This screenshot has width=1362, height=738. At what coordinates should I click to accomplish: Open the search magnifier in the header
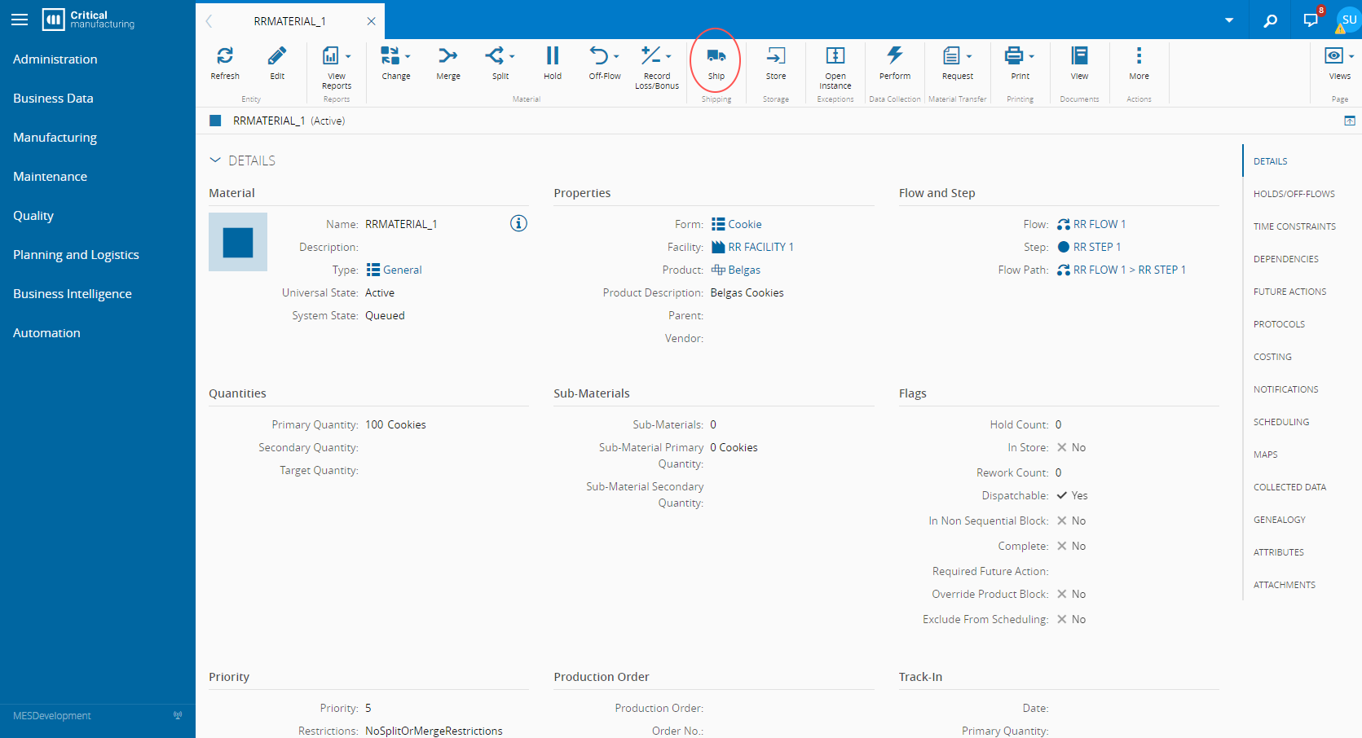[1270, 20]
